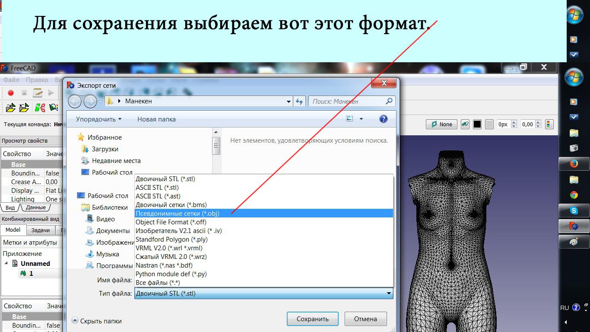Select the Model tab
The image size is (590, 332).
[x=13, y=230]
